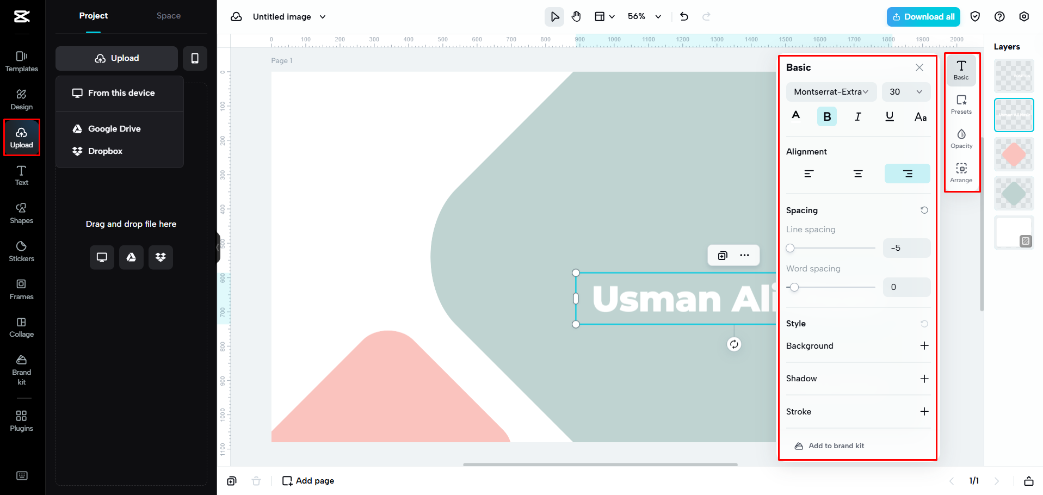Toggle Underline text formatting
This screenshot has height=495, width=1043.
890,116
